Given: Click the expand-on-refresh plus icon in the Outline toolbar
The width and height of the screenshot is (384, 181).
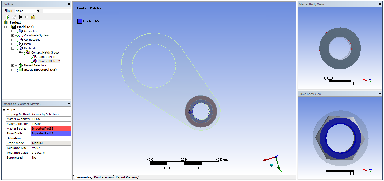Looking at the screenshot, I should (27, 17).
